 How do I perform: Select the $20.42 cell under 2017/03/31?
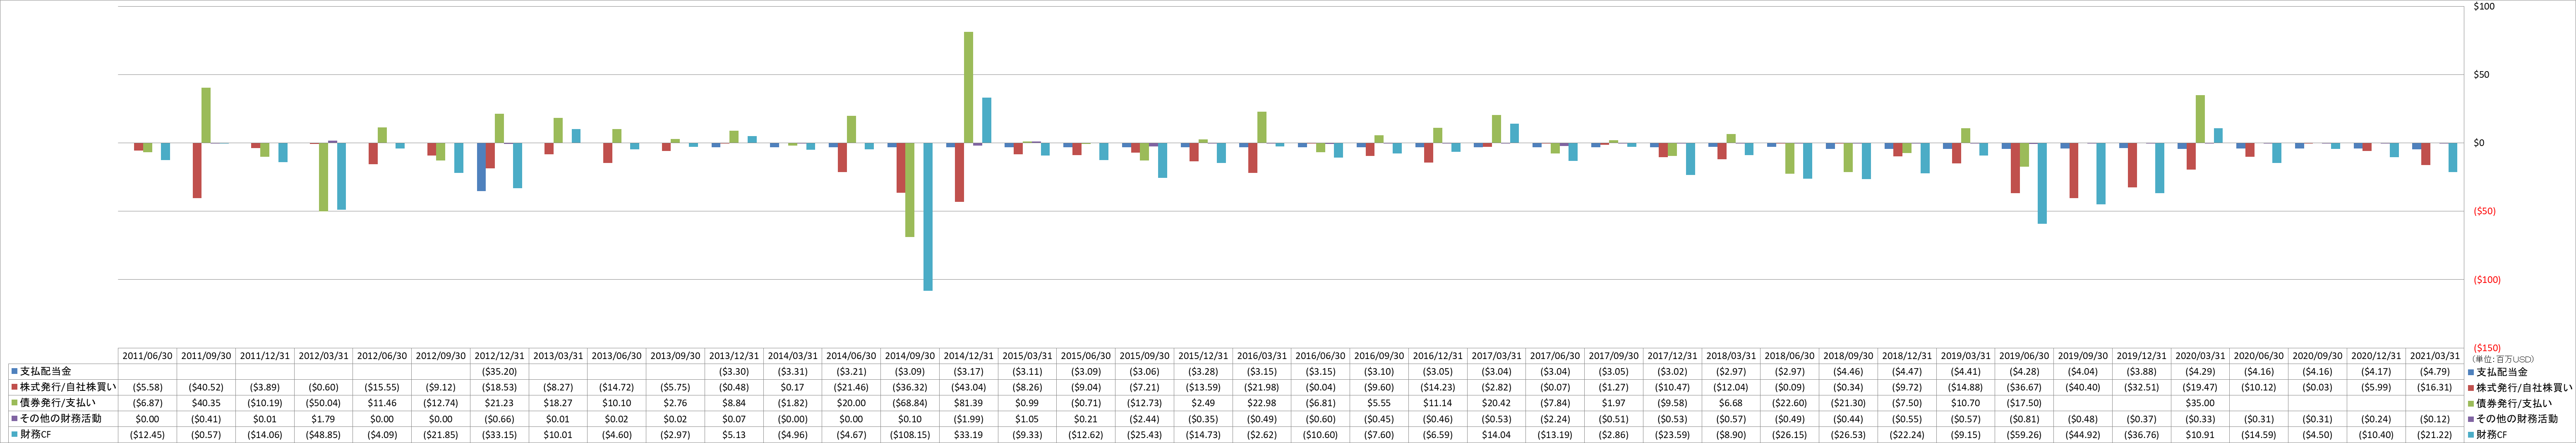(x=1496, y=403)
